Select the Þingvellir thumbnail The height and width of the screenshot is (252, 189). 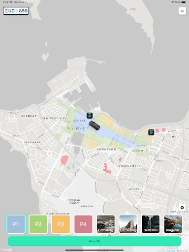point(173,224)
